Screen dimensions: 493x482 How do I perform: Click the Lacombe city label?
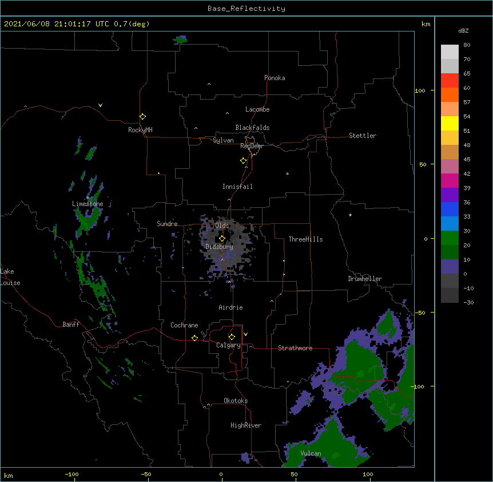tap(257, 109)
